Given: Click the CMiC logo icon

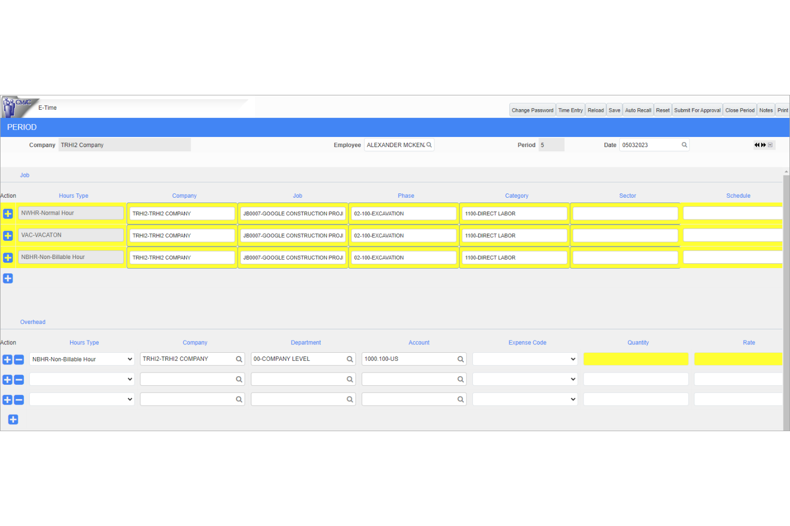Looking at the screenshot, I should click(x=17, y=107).
